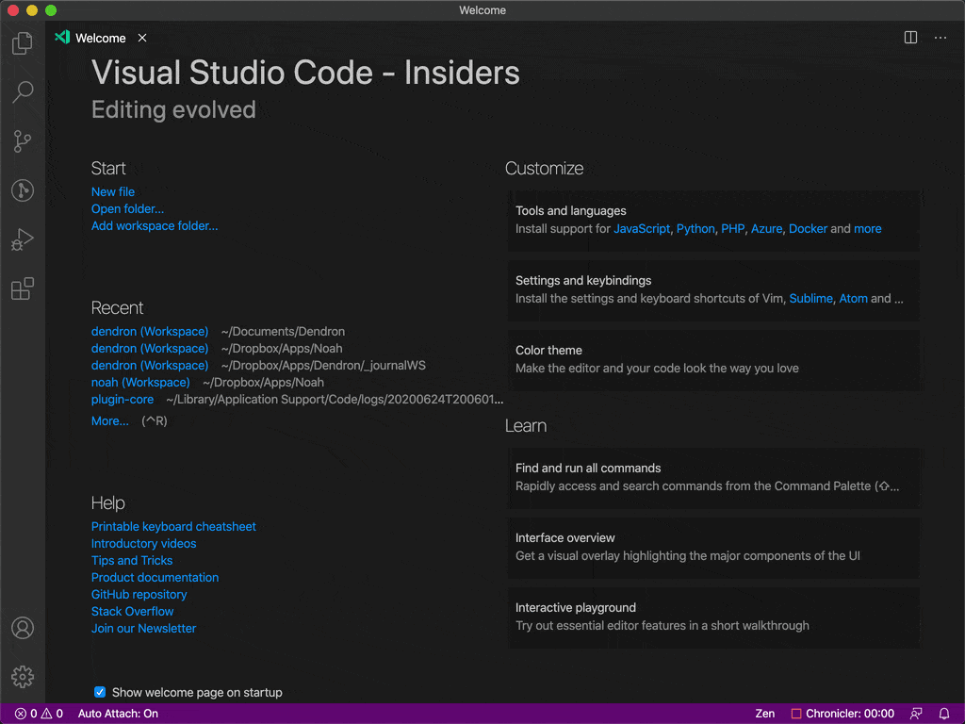965x724 pixels.
Task: Open Product documentation link
Action: click(x=155, y=578)
